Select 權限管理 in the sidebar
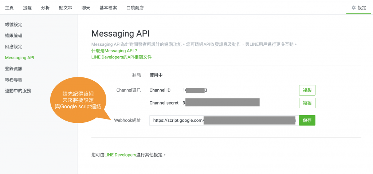This screenshot has height=174, width=373. click(14, 36)
